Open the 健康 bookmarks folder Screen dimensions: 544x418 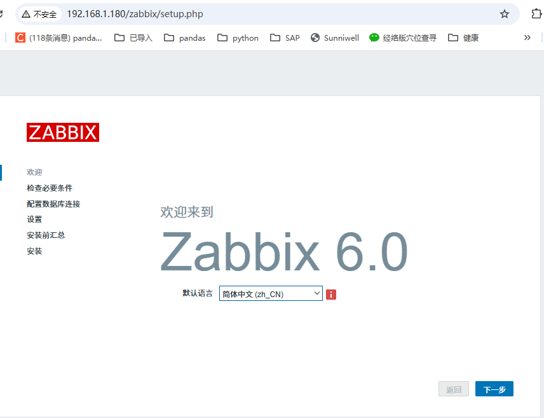click(x=463, y=38)
